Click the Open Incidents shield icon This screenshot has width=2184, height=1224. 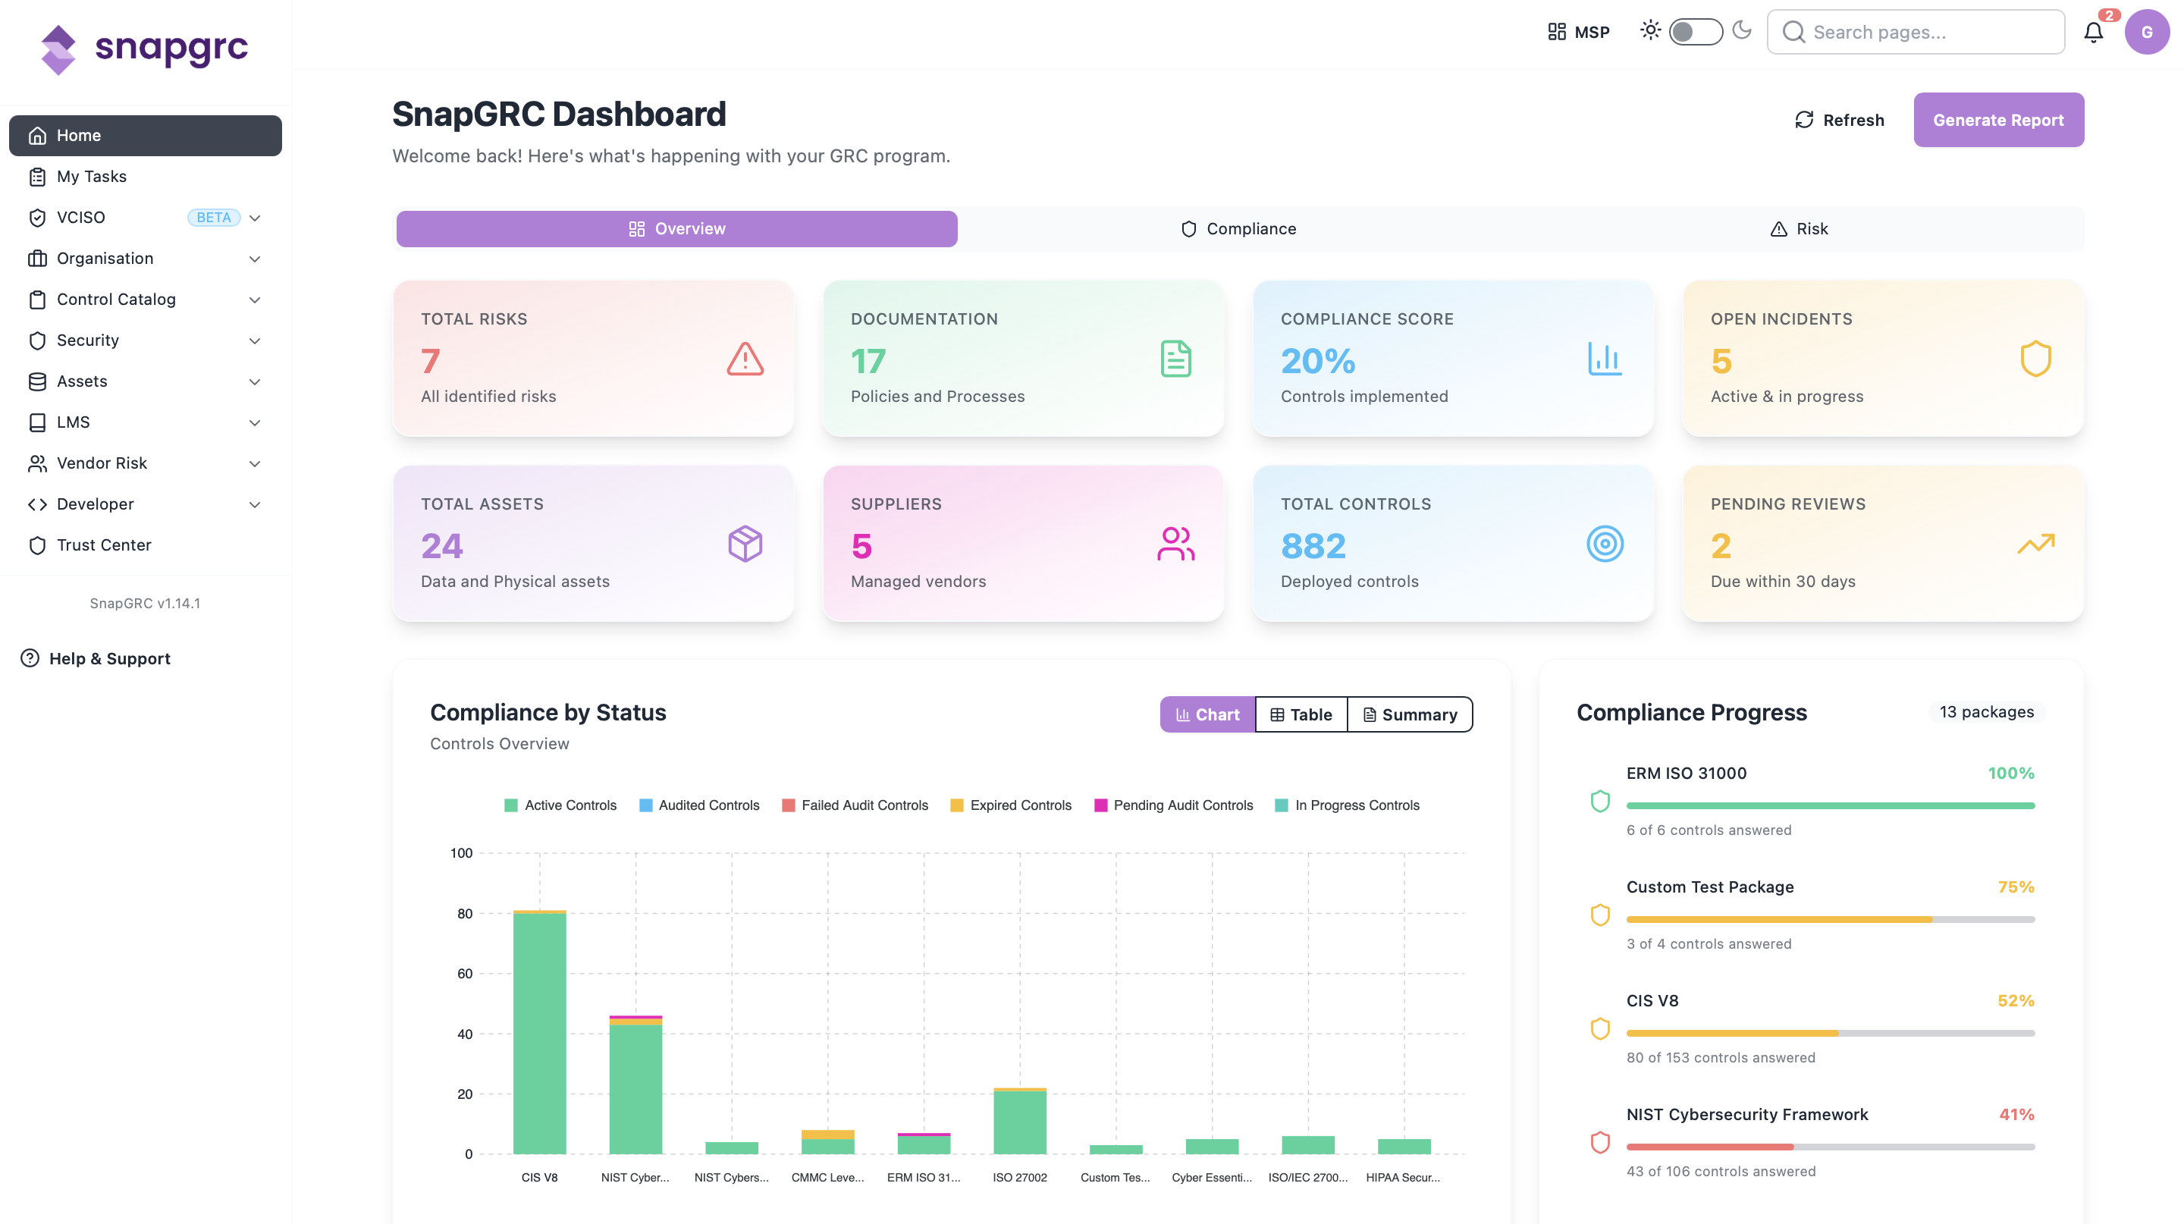[x=2035, y=359]
